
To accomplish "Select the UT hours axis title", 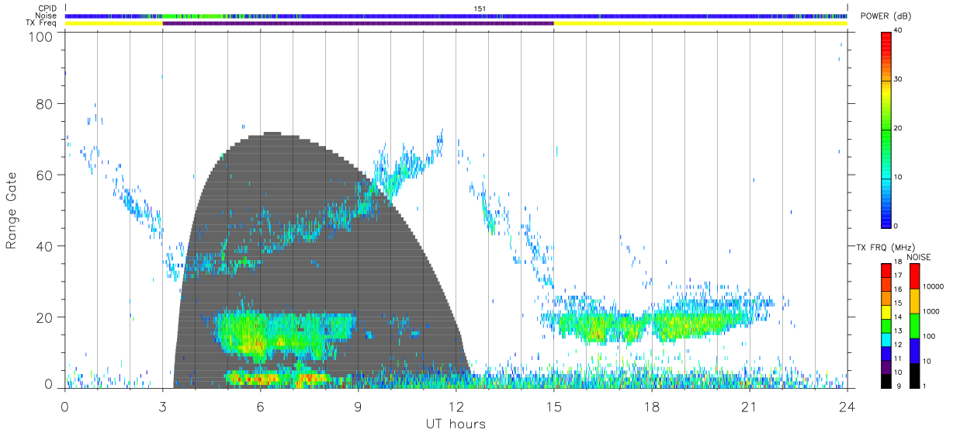I will pyautogui.click(x=456, y=424).
